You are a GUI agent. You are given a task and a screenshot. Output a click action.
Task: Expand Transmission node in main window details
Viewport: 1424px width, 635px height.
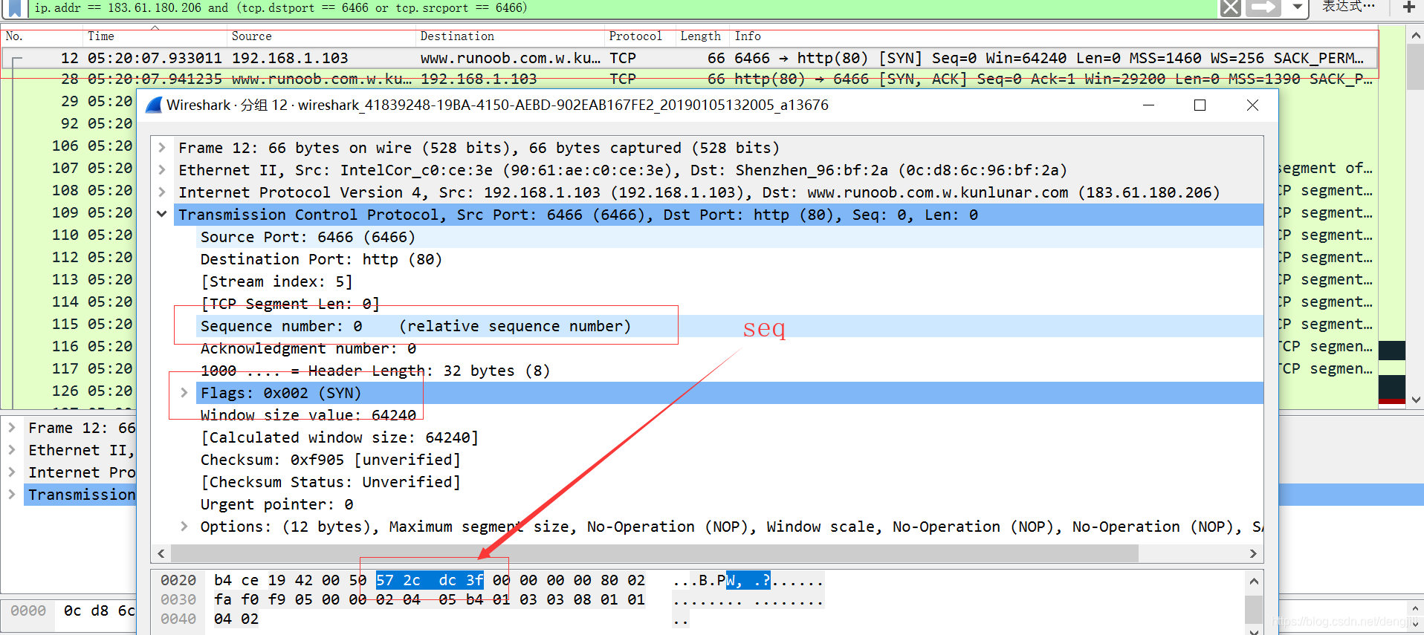tap(12, 495)
